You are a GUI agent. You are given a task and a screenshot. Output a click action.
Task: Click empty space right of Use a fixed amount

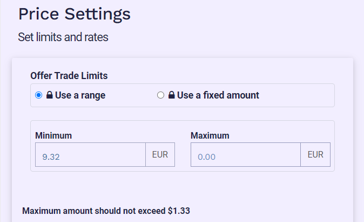[296, 95]
